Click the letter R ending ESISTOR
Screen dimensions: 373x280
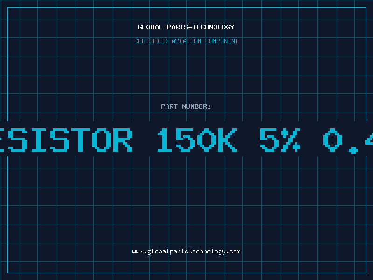(123, 140)
